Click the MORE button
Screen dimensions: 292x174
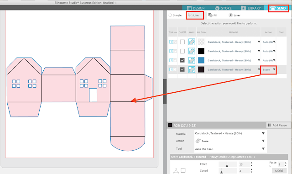click(279, 171)
